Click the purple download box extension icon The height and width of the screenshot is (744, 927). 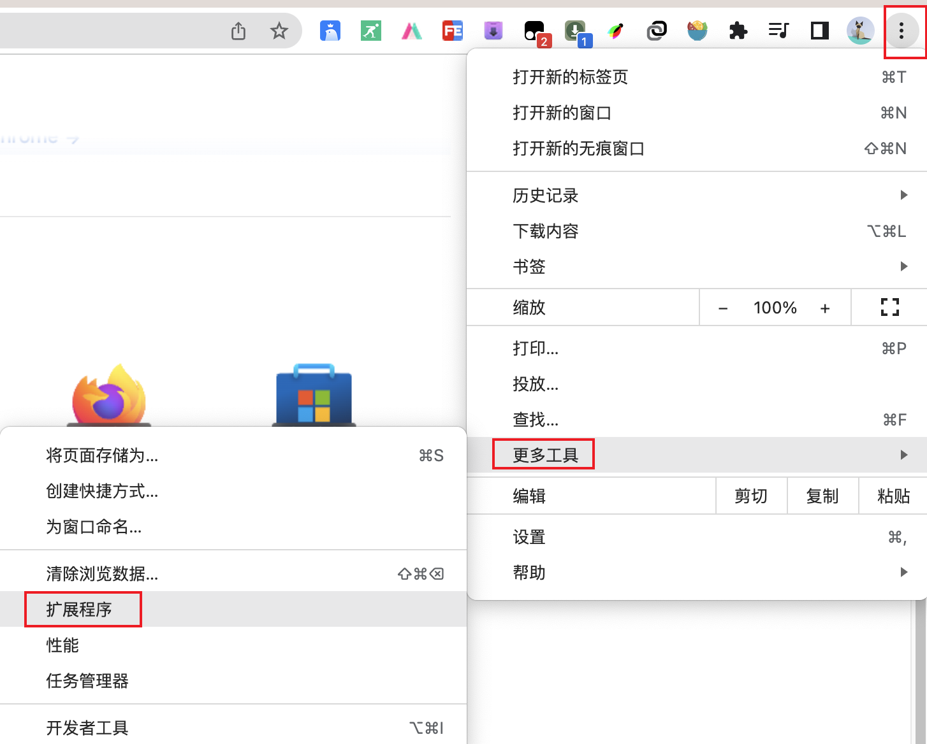(493, 31)
